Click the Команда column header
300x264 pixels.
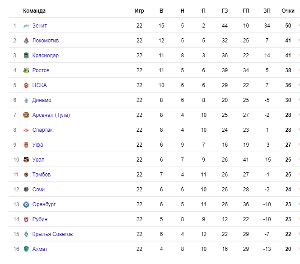(34, 11)
